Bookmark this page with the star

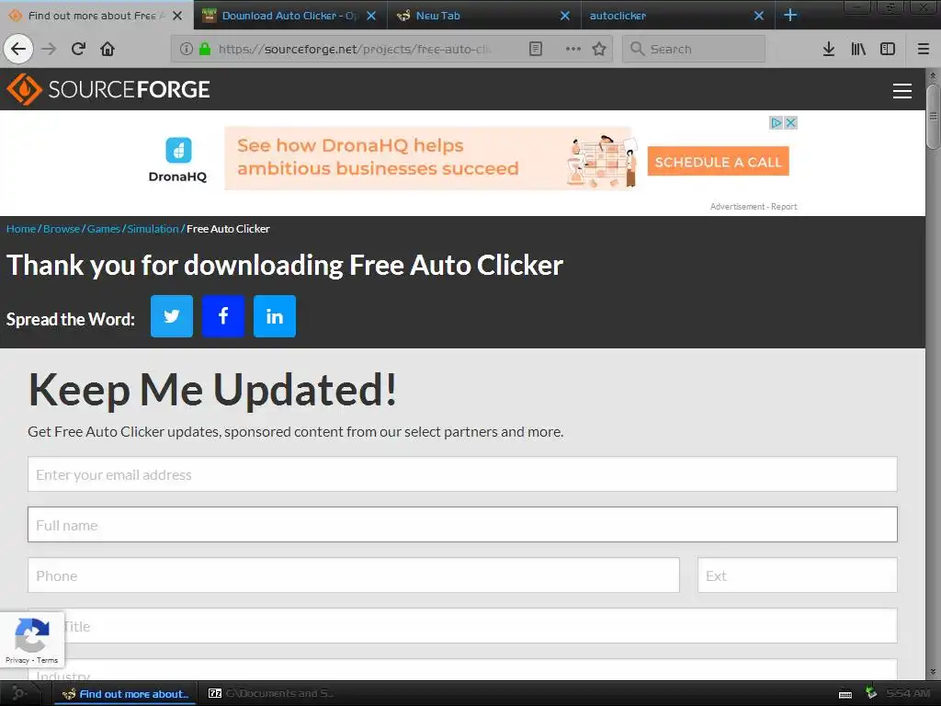pos(599,49)
